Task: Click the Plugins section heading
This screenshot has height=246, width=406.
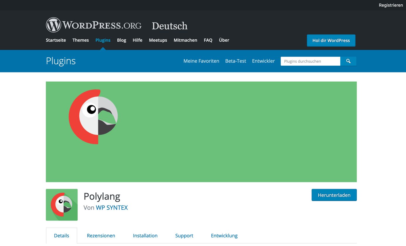Action: (x=61, y=61)
